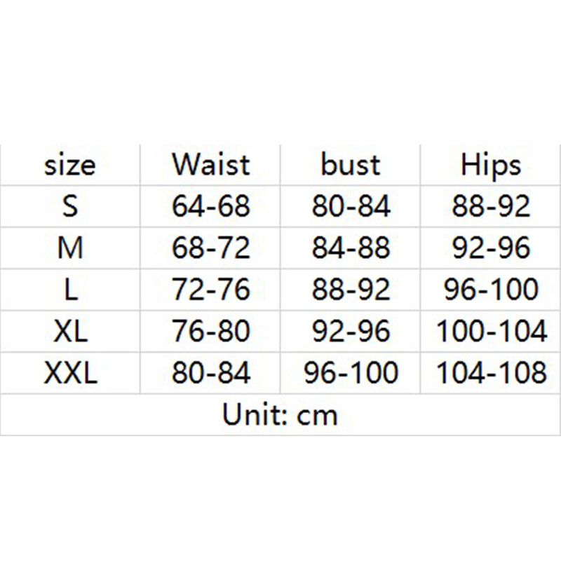
Task: Select the 'bust' column header
Action: pyautogui.click(x=350, y=165)
